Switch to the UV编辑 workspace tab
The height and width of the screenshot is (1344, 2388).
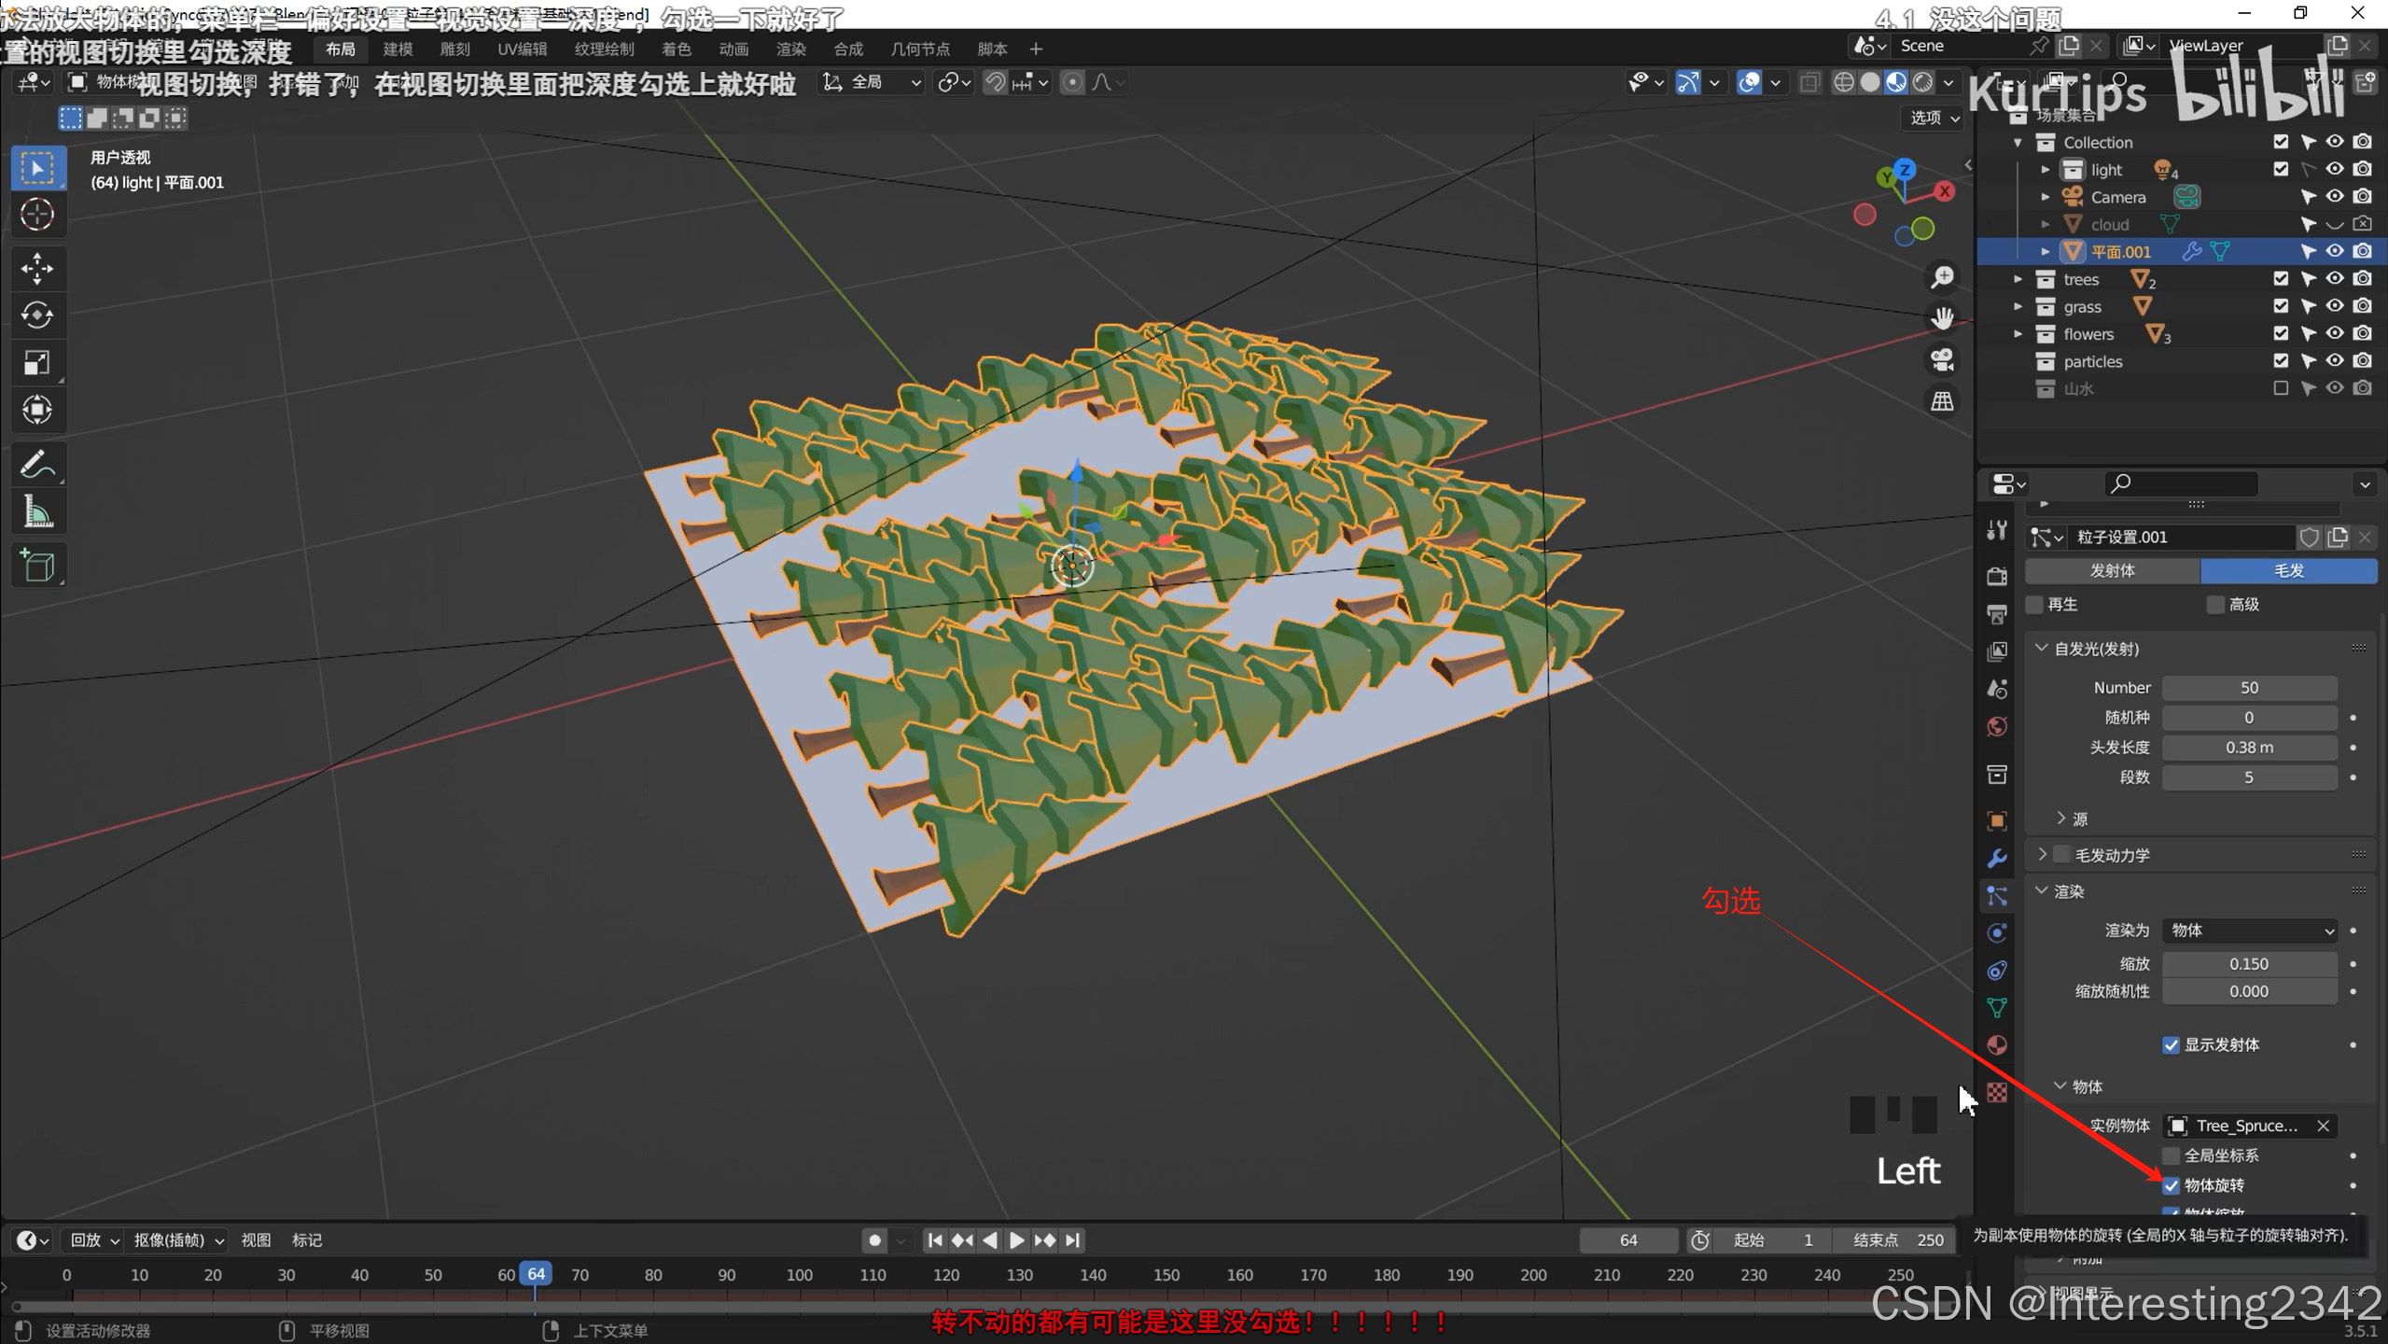[522, 49]
